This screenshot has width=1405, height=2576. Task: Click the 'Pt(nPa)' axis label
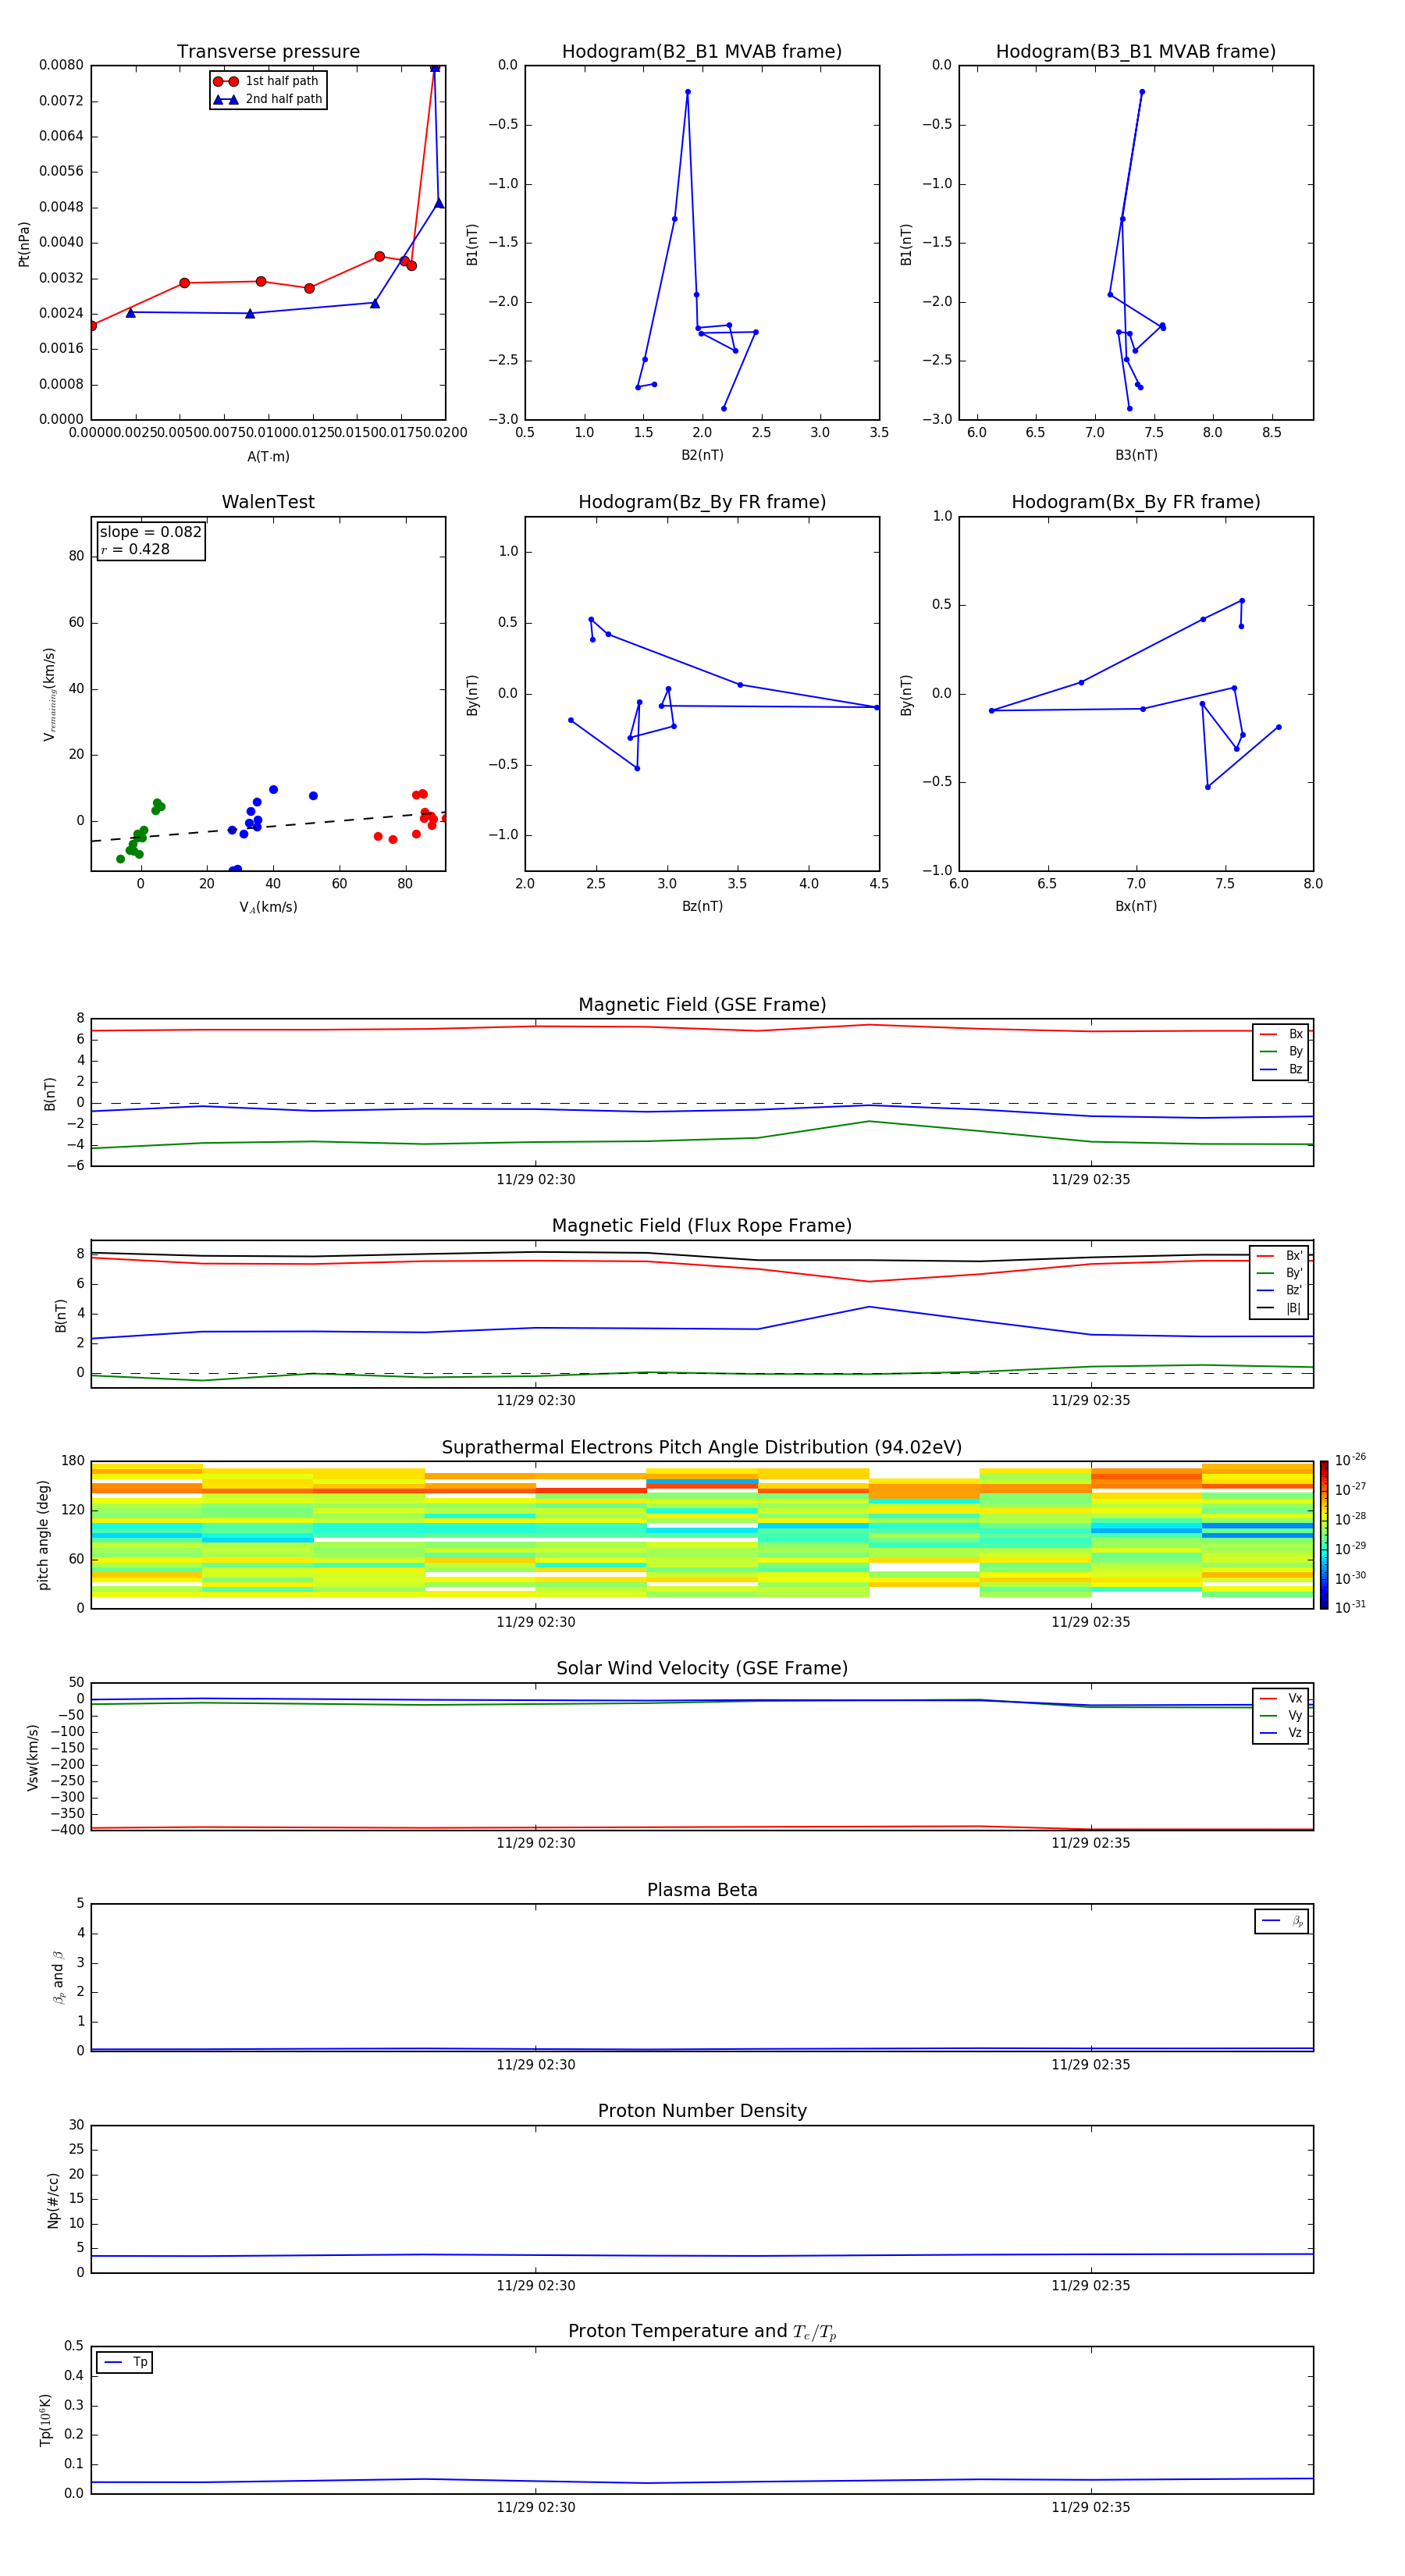pos(24,244)
